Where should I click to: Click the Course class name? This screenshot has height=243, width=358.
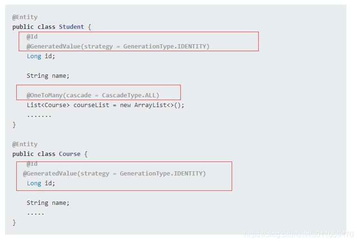pos(69,154)
